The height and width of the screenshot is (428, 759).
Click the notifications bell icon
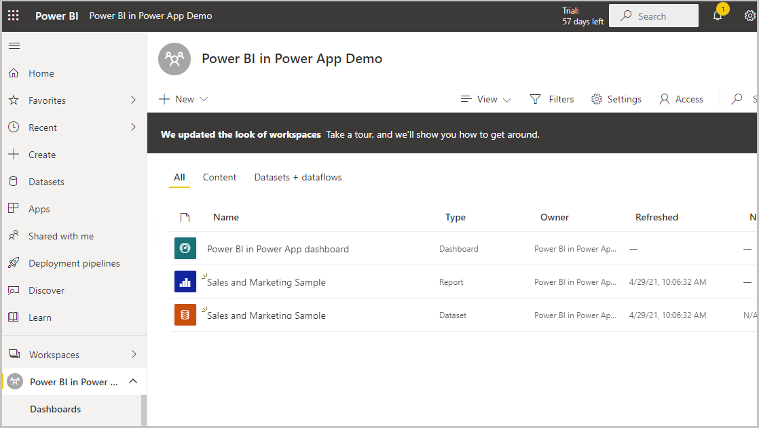pyautogui.click(x=718, y=16)
